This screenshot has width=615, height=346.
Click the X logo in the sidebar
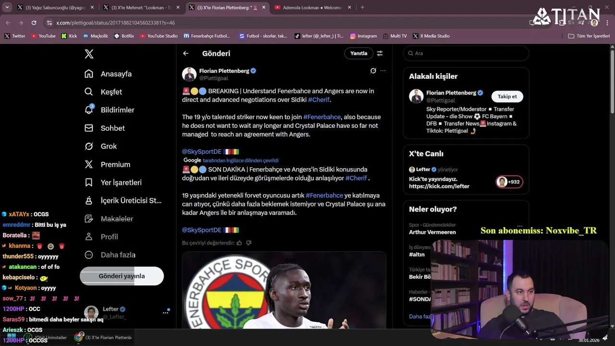(x=89, y=54)
